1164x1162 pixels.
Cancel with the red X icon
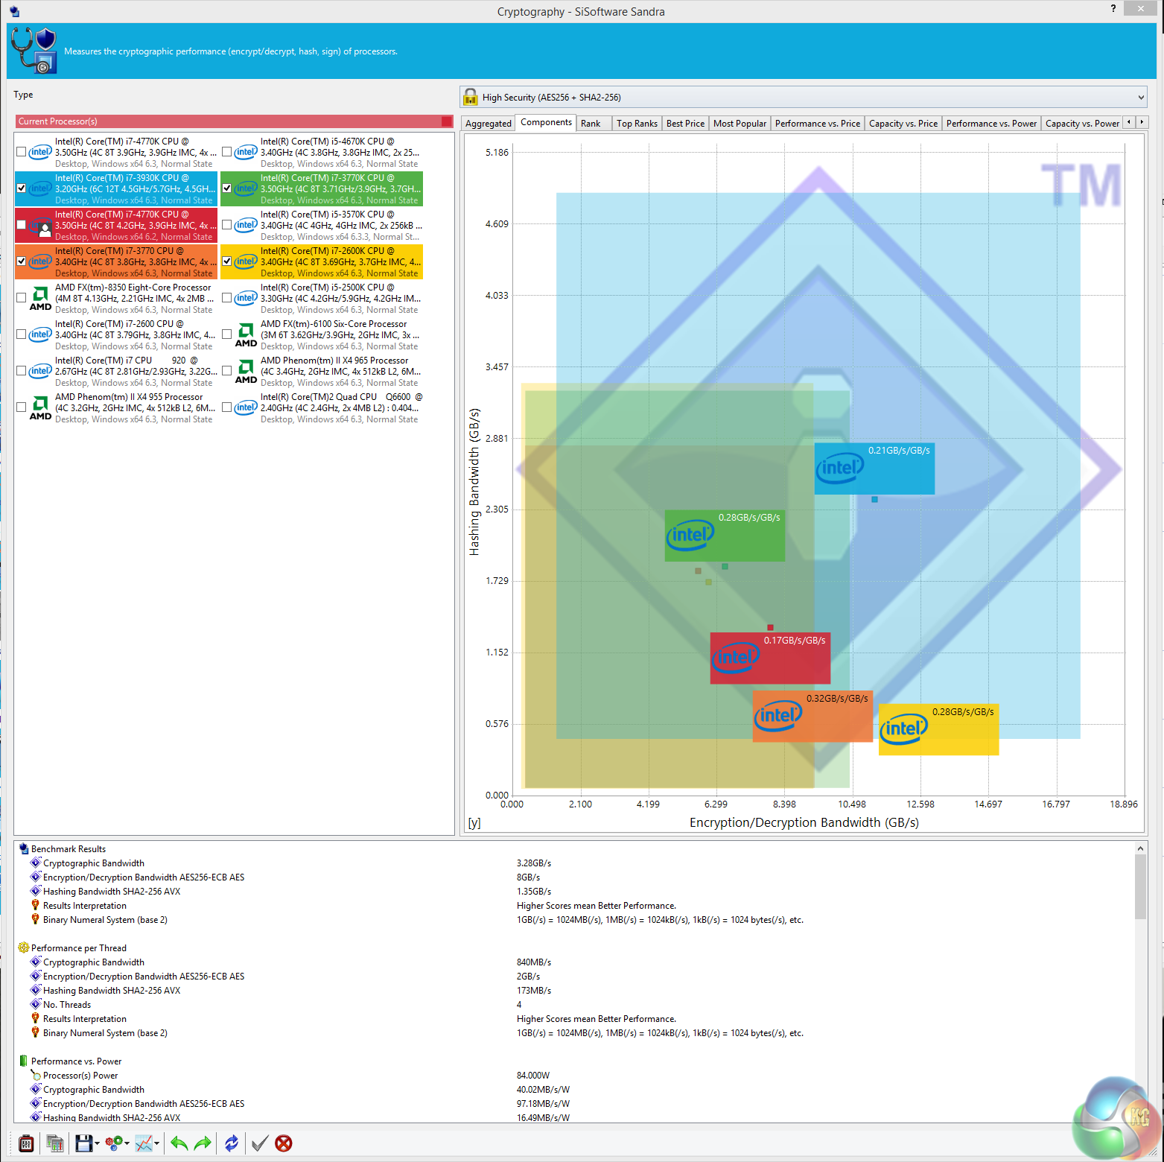point(284,1143)
